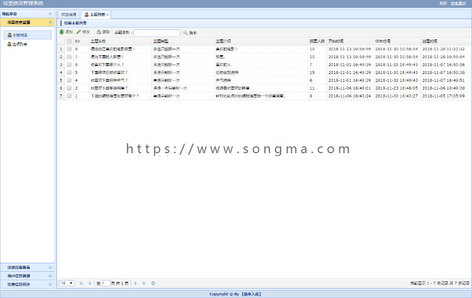Click the cell 喜欢的人
Image resolution: width=472 pixels, height=298 pixels.
click(x=223, y=65)
